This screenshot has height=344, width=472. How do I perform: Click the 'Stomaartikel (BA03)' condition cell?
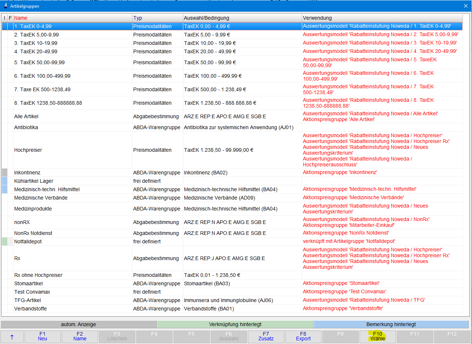pos(242,283)
